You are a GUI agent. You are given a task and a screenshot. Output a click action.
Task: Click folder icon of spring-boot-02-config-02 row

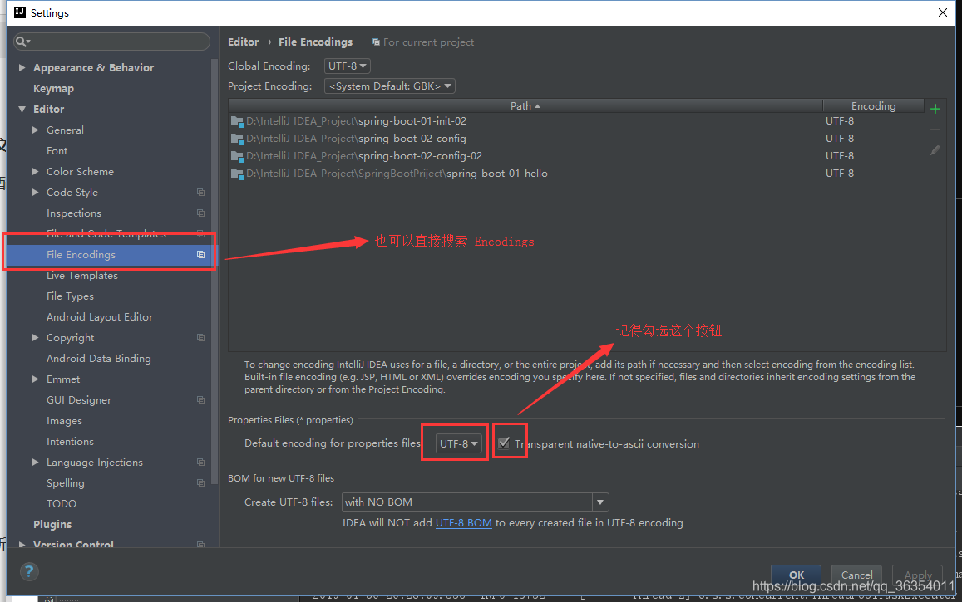coord(237,156)
